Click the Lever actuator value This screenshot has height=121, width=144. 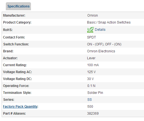[x=91, y=58]
